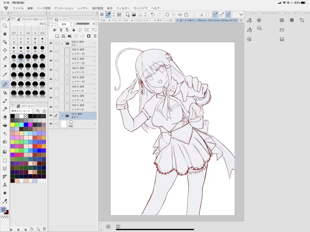Open the ファイル menu
310x232 pixels.
18,8
